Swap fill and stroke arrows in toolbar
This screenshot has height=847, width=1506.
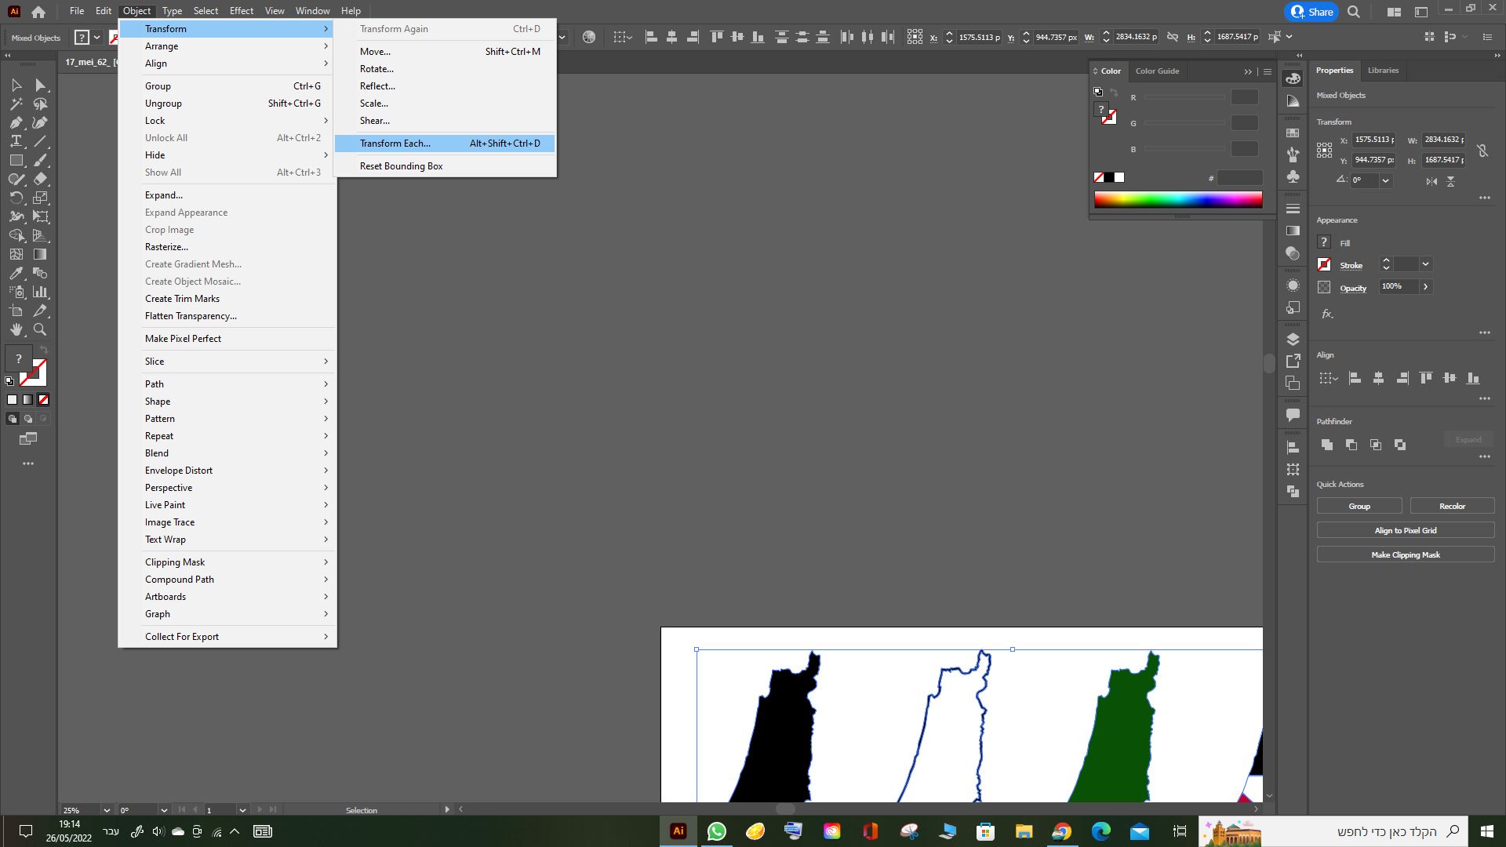point(44,350)
